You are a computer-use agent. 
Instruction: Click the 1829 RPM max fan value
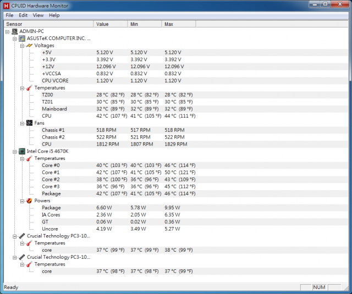[x=176, y=144]
